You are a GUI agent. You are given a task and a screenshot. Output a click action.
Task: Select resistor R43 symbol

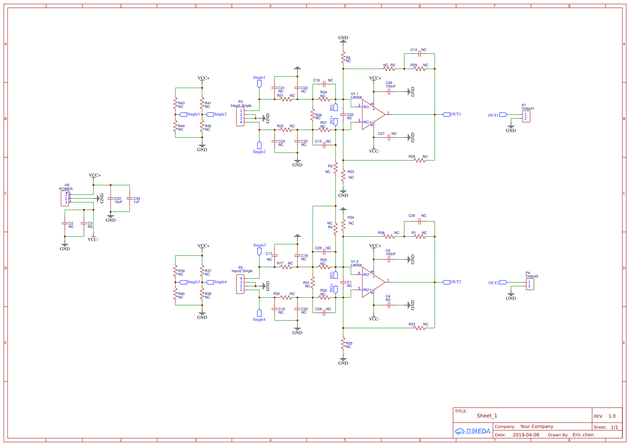pos(175,103)
